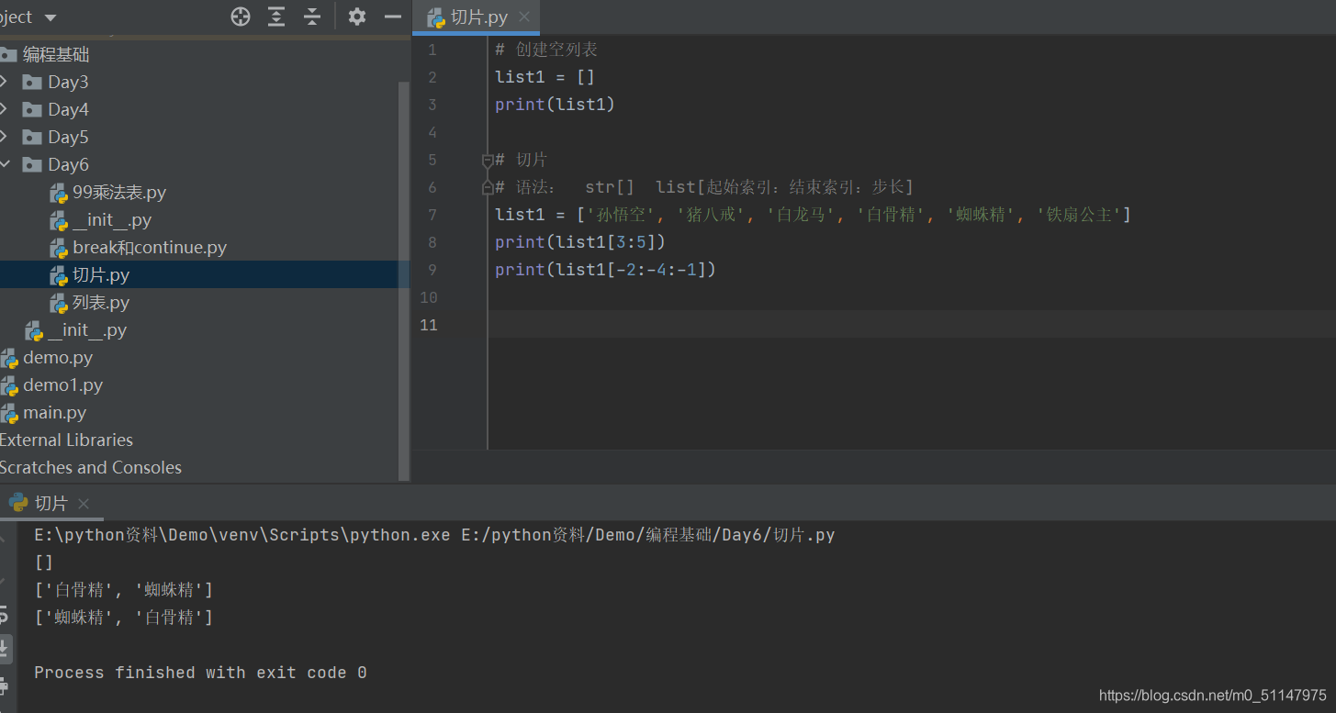Open break和continue.py file
1336x713 pixels.
[150, 247]
